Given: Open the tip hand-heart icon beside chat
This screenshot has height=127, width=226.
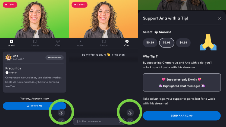Looking at the screenshot, I should 130,113.
